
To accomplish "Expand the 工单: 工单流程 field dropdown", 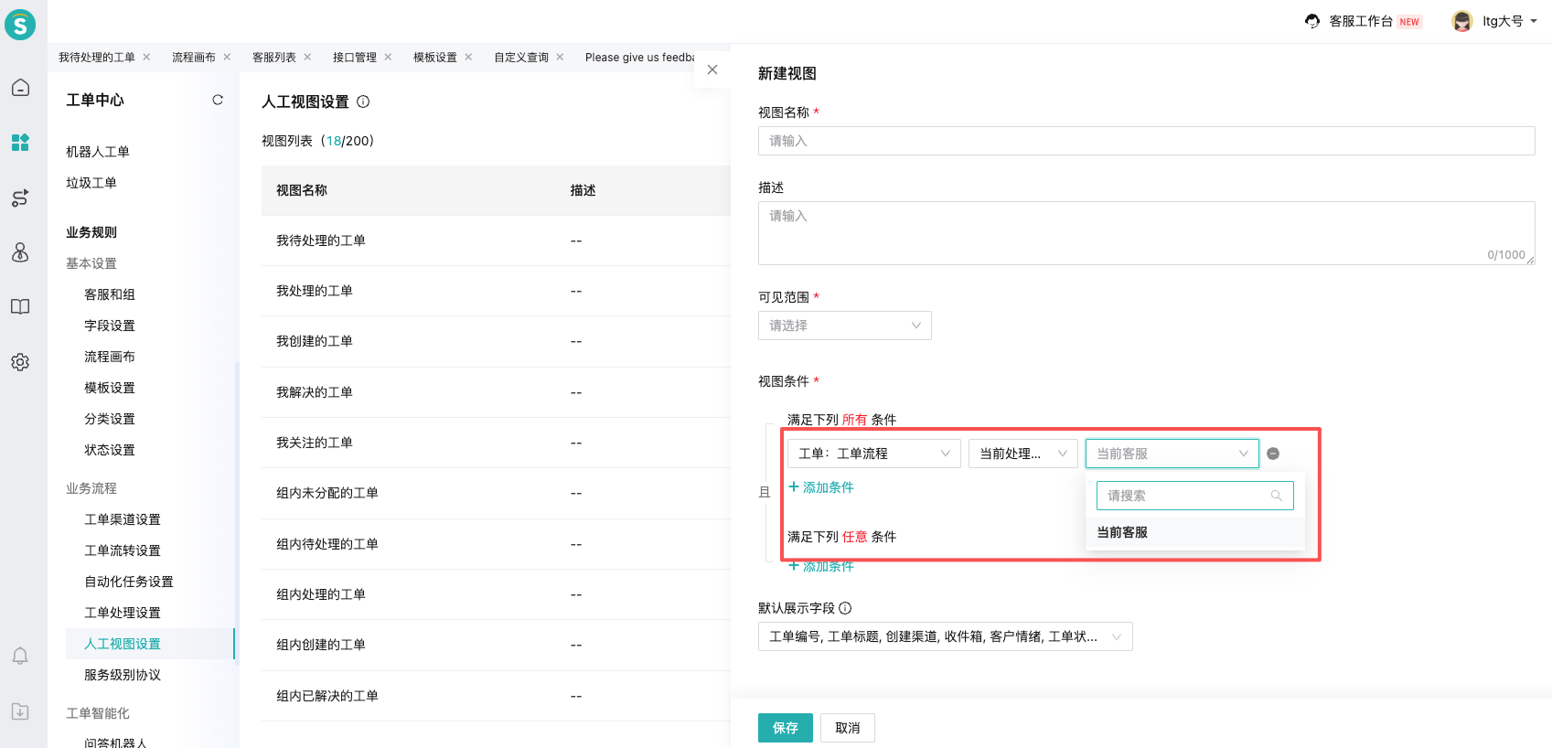I will tap(873, 454).
